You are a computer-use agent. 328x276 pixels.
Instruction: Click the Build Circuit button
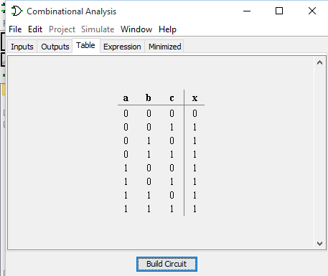click(167, 264)
